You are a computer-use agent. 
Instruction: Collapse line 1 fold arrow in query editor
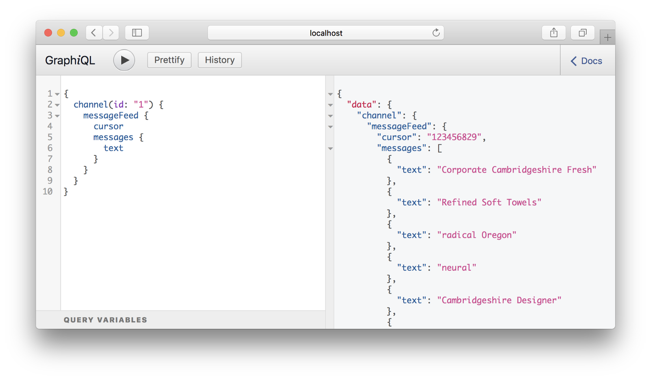pyautogui.click(x=57, y=94)
